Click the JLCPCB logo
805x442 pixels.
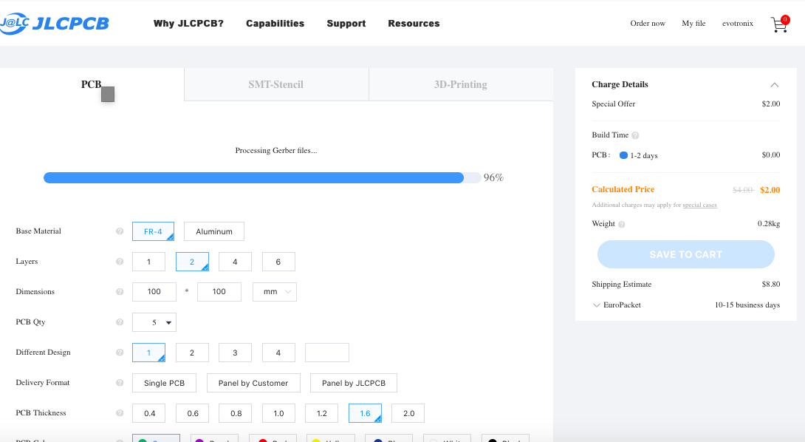point(55,23)
